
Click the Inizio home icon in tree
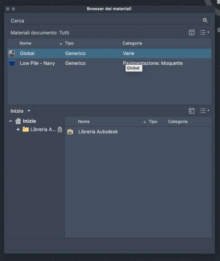click(18, 121)
